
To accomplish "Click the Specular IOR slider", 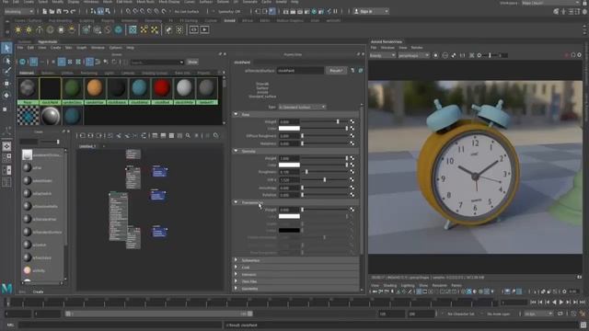I will coord(325,180).
